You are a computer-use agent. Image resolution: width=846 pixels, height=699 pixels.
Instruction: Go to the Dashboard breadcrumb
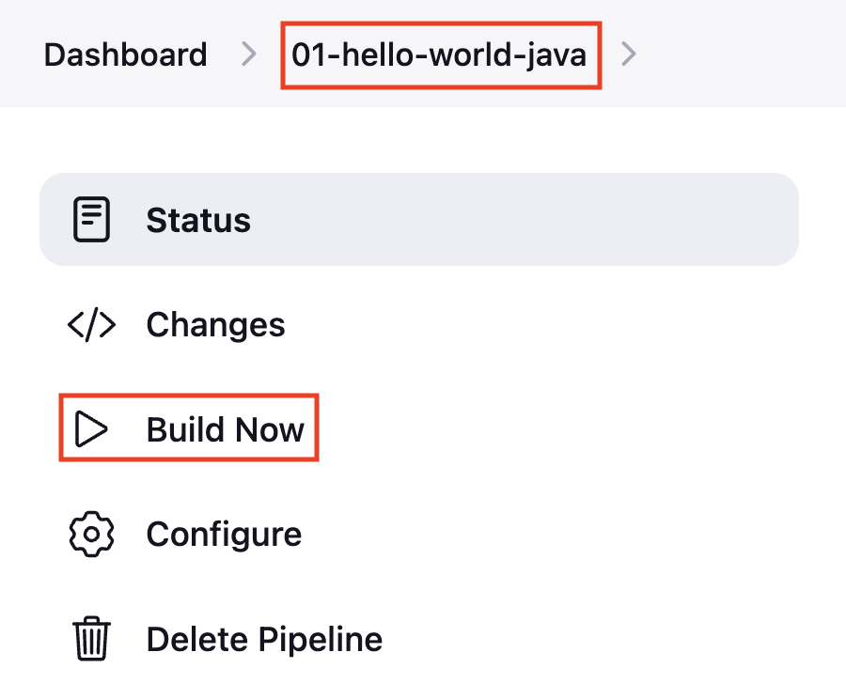[x=125, y=55]
